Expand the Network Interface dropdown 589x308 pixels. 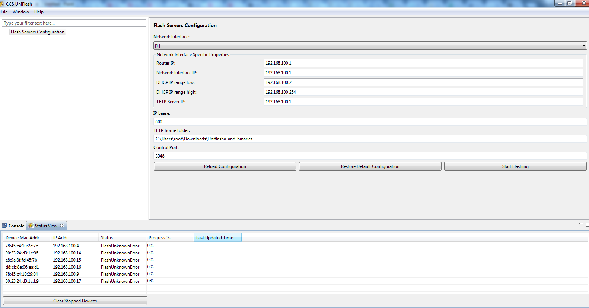pos(370,46)
